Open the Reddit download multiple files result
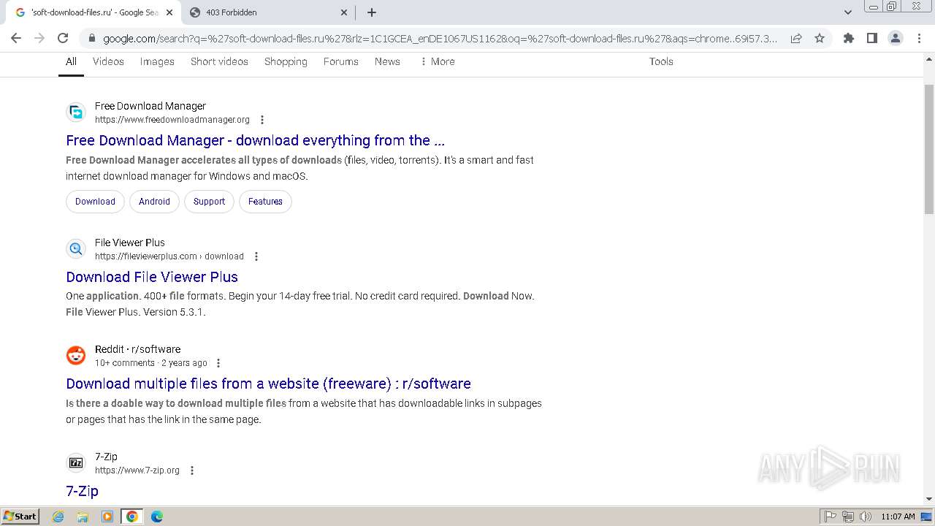 click(268, 384)
